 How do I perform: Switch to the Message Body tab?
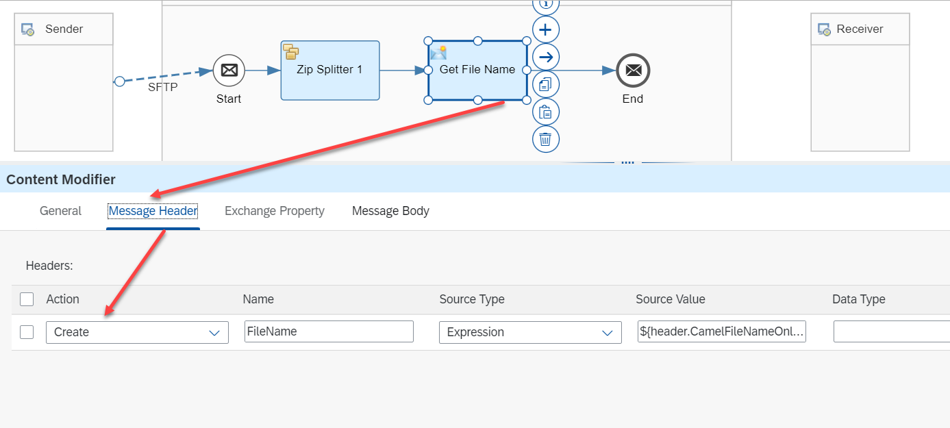tap(390, 211)
